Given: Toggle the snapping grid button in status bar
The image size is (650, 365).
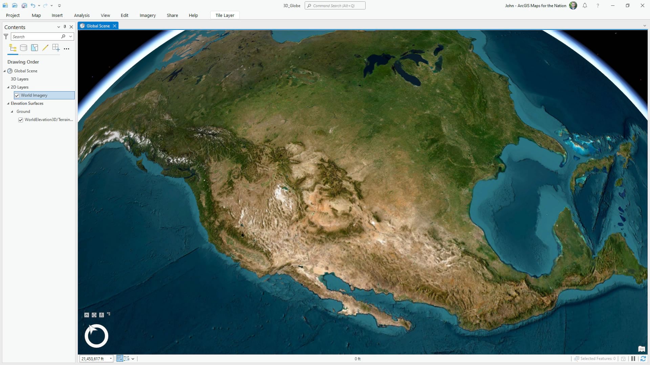Looking at the screenshot, I should coord(120,359).
